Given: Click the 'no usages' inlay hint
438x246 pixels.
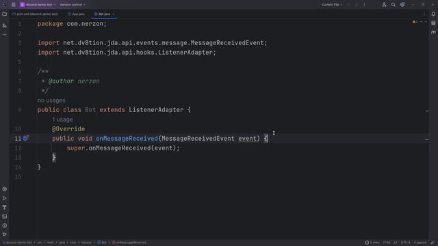Looking at the screenshot, I should 51,100.
